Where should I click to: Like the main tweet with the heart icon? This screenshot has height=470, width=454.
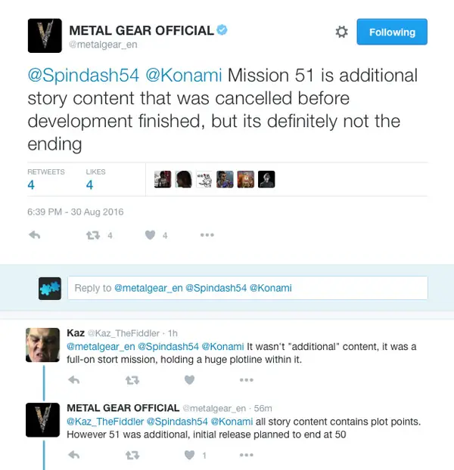150,235
